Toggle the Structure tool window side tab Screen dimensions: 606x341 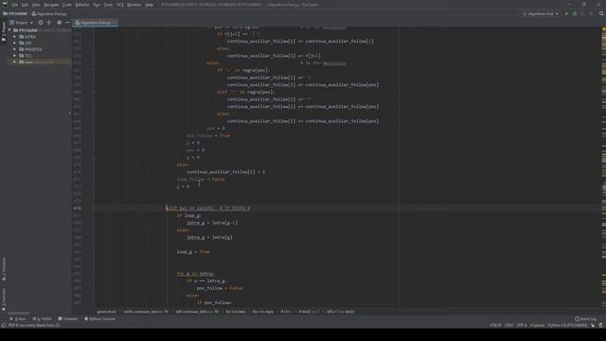click(x=4, y=269)
